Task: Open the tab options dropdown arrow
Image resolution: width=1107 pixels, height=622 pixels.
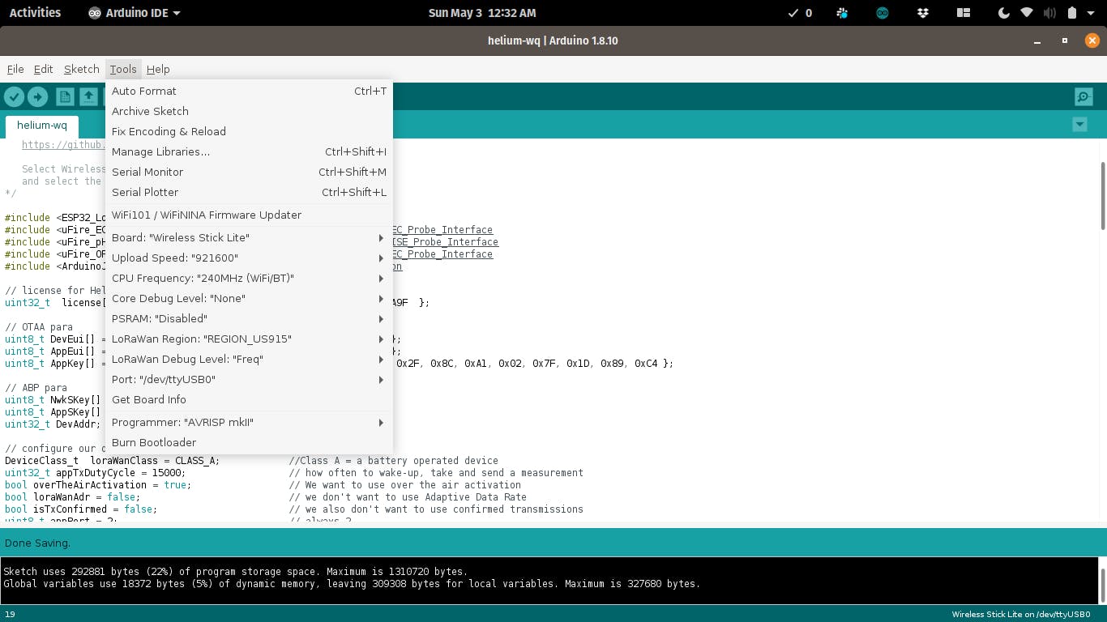Action: (x=1079, y=125)
